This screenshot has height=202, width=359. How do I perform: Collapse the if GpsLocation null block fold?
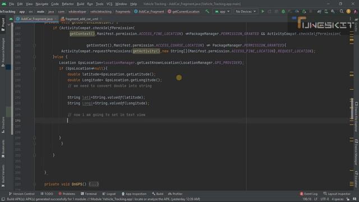(x=34, y=68)
